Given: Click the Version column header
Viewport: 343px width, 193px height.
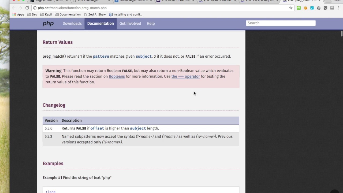Looking at the screenshot, I should click(51, 121).
